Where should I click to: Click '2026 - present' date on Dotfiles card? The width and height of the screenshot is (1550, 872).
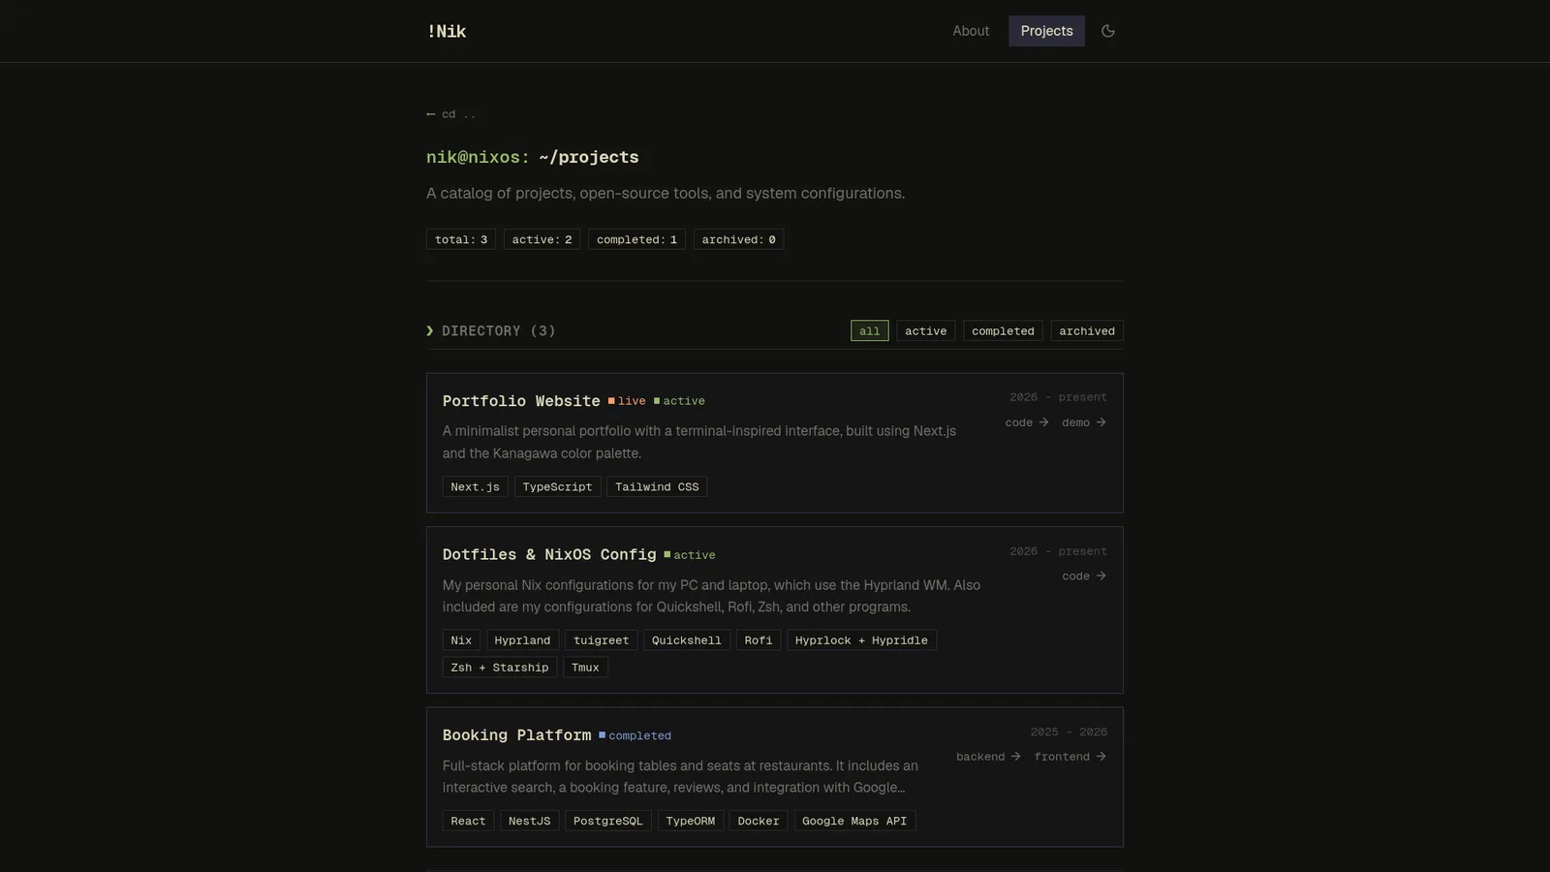coord(1058,551)
